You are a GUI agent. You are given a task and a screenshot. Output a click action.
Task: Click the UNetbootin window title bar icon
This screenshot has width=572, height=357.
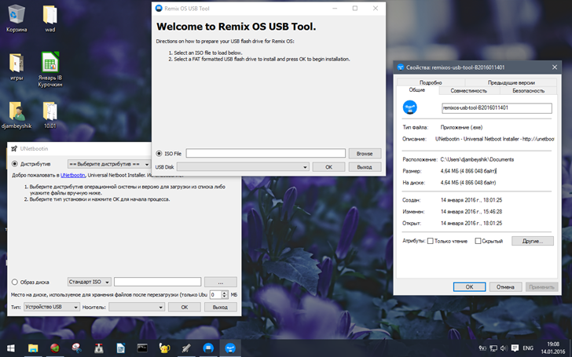[x=14, y=148]
